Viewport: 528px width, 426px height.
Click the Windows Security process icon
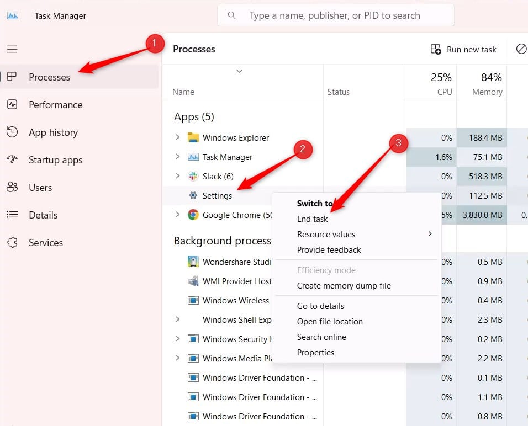tap(193, 339)
